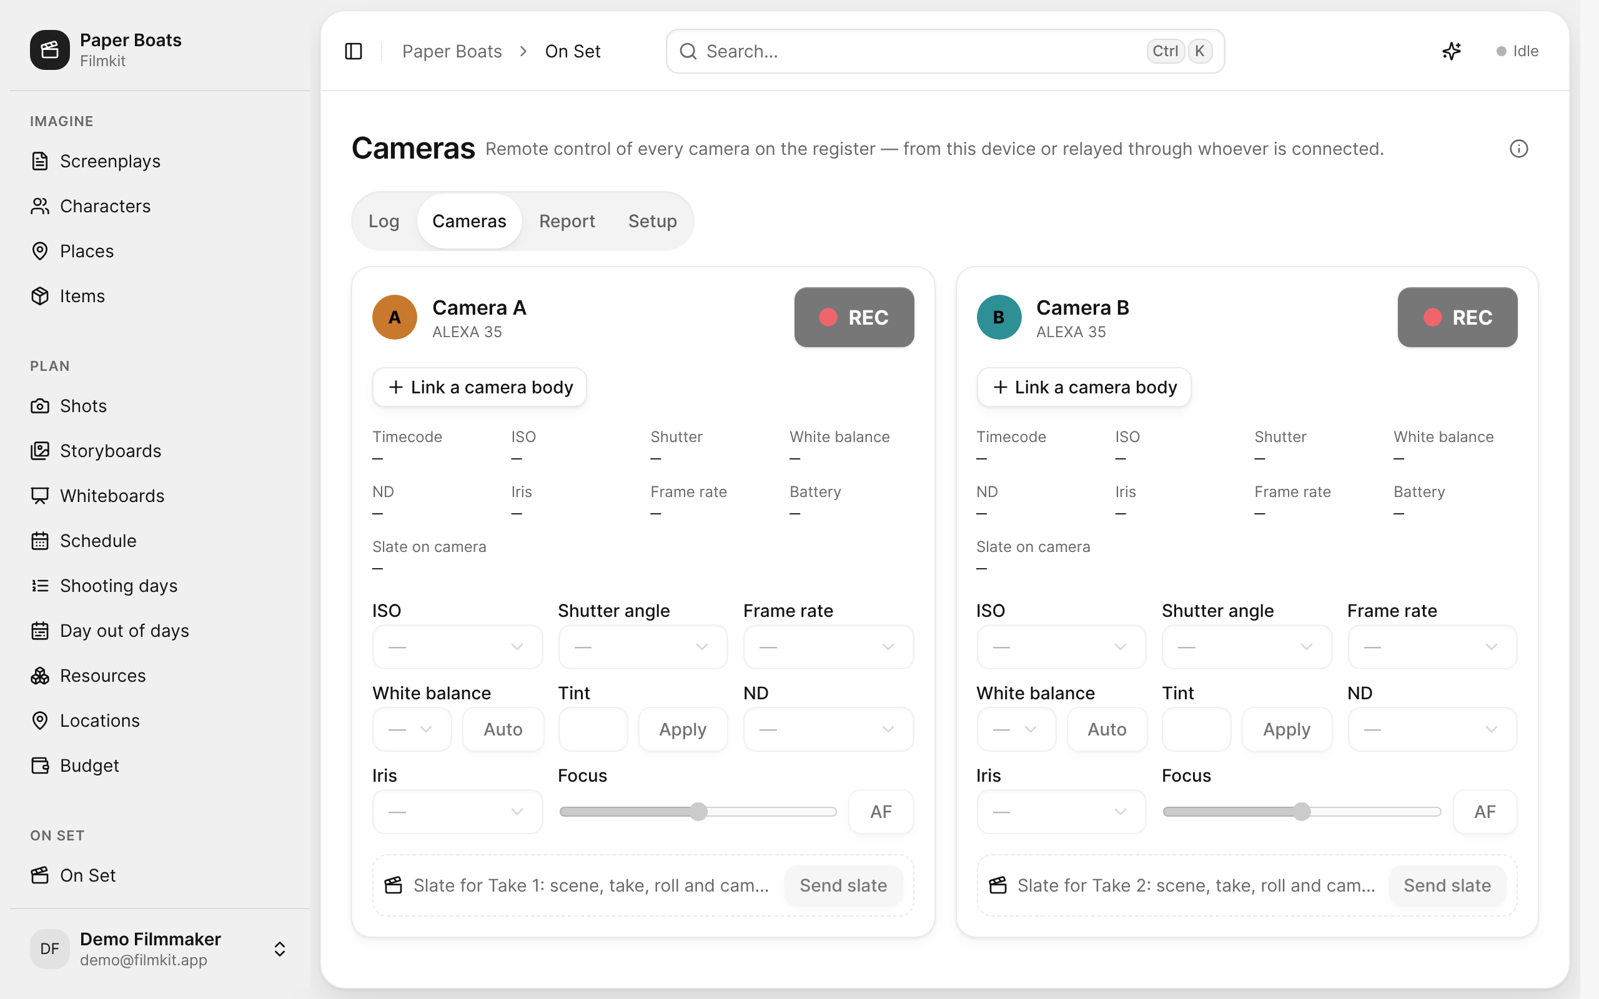Switch to the Report tab
This screenshot has height=999, width=1599.
point(567,220)
